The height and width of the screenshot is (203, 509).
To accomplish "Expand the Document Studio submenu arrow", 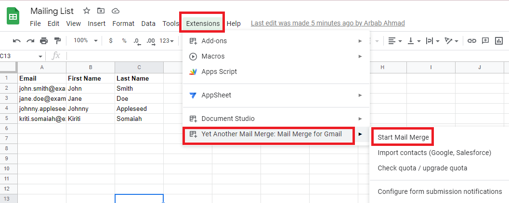I will pyautogui.click(x=360, y=119).
